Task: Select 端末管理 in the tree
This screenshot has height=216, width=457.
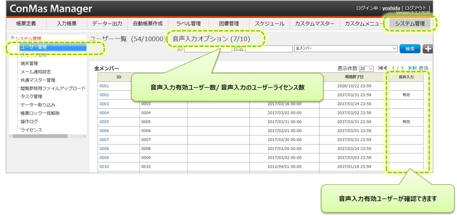Action: click(x=29, y=63)
